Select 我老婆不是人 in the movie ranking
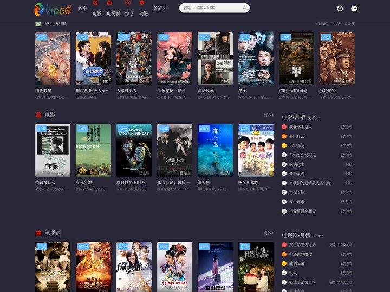Viewport: 390px width, 292px height. pos(301,127)
